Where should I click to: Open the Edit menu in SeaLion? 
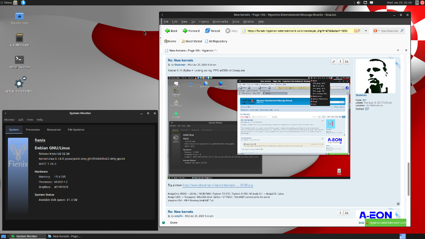pyautogui.click(x=175, y=22)
